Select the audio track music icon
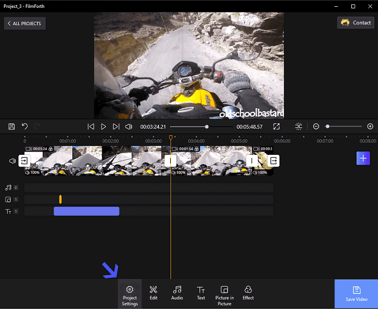The width and height of the screenshot is (378, 309). coord(8,188)
